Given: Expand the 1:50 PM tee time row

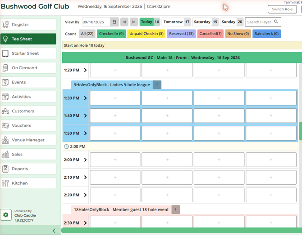Looking at the screenshot, I should click(85, 133).
